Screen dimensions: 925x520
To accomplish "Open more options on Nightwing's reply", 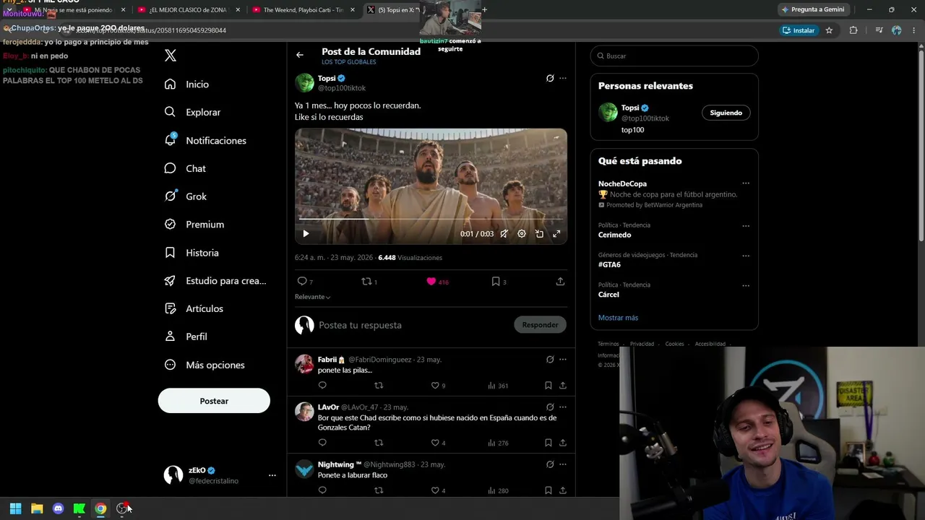I will pos(563,464).
